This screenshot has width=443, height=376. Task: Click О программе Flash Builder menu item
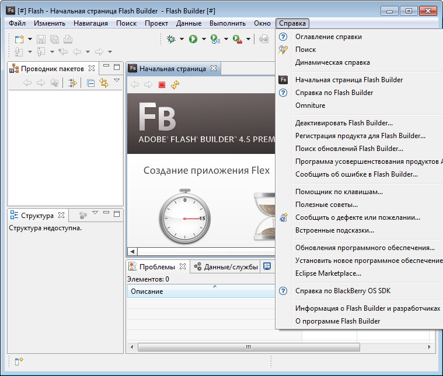[337, 321]
